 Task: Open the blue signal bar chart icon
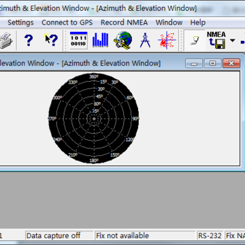tap(100, 40)
